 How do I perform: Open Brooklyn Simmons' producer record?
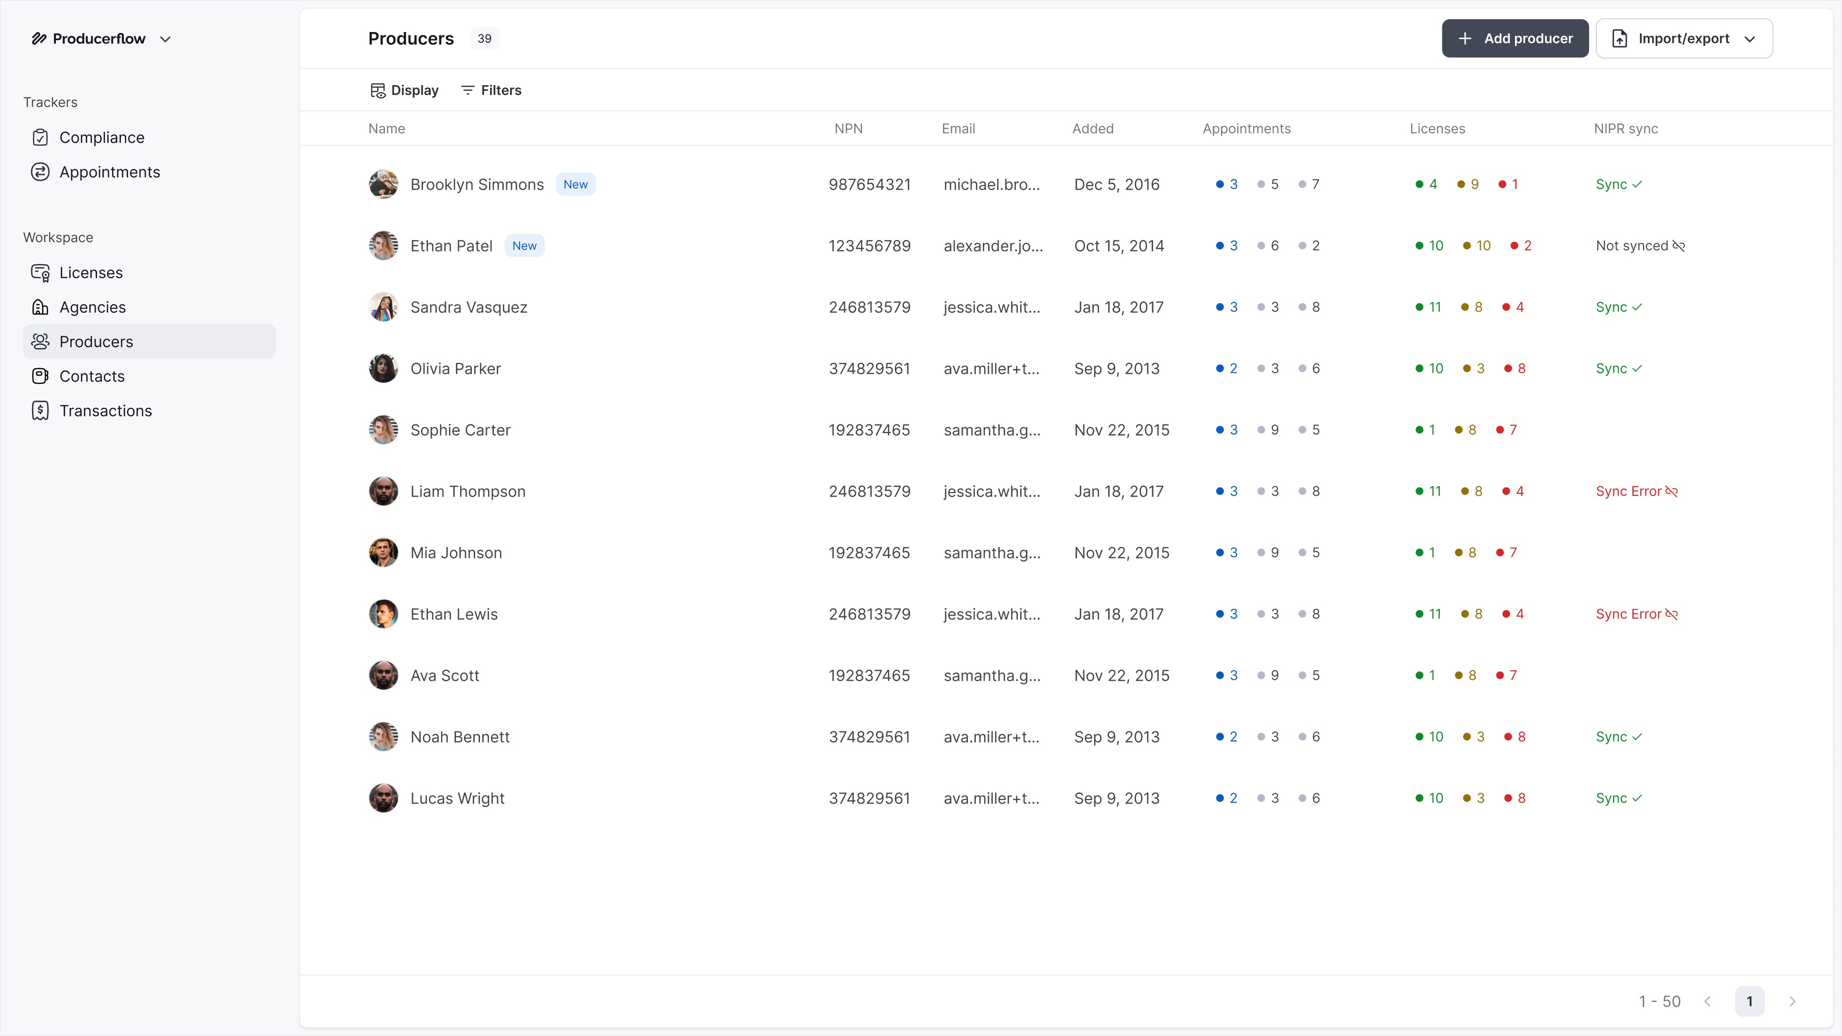pyautogui.click(x=477, y=184)
